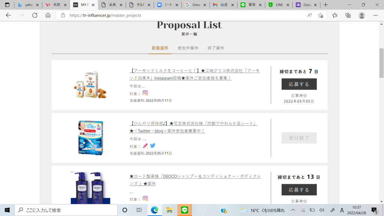Open the tab actions menu
384x216 pixels.
7,4
